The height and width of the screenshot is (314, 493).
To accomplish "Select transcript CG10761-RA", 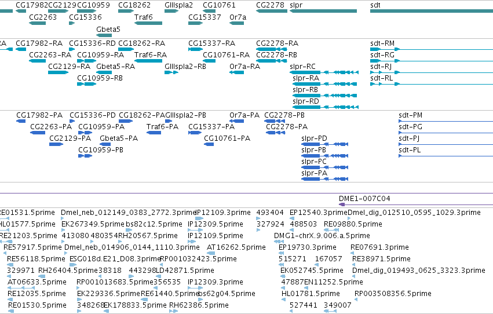I will pos(226,54).
